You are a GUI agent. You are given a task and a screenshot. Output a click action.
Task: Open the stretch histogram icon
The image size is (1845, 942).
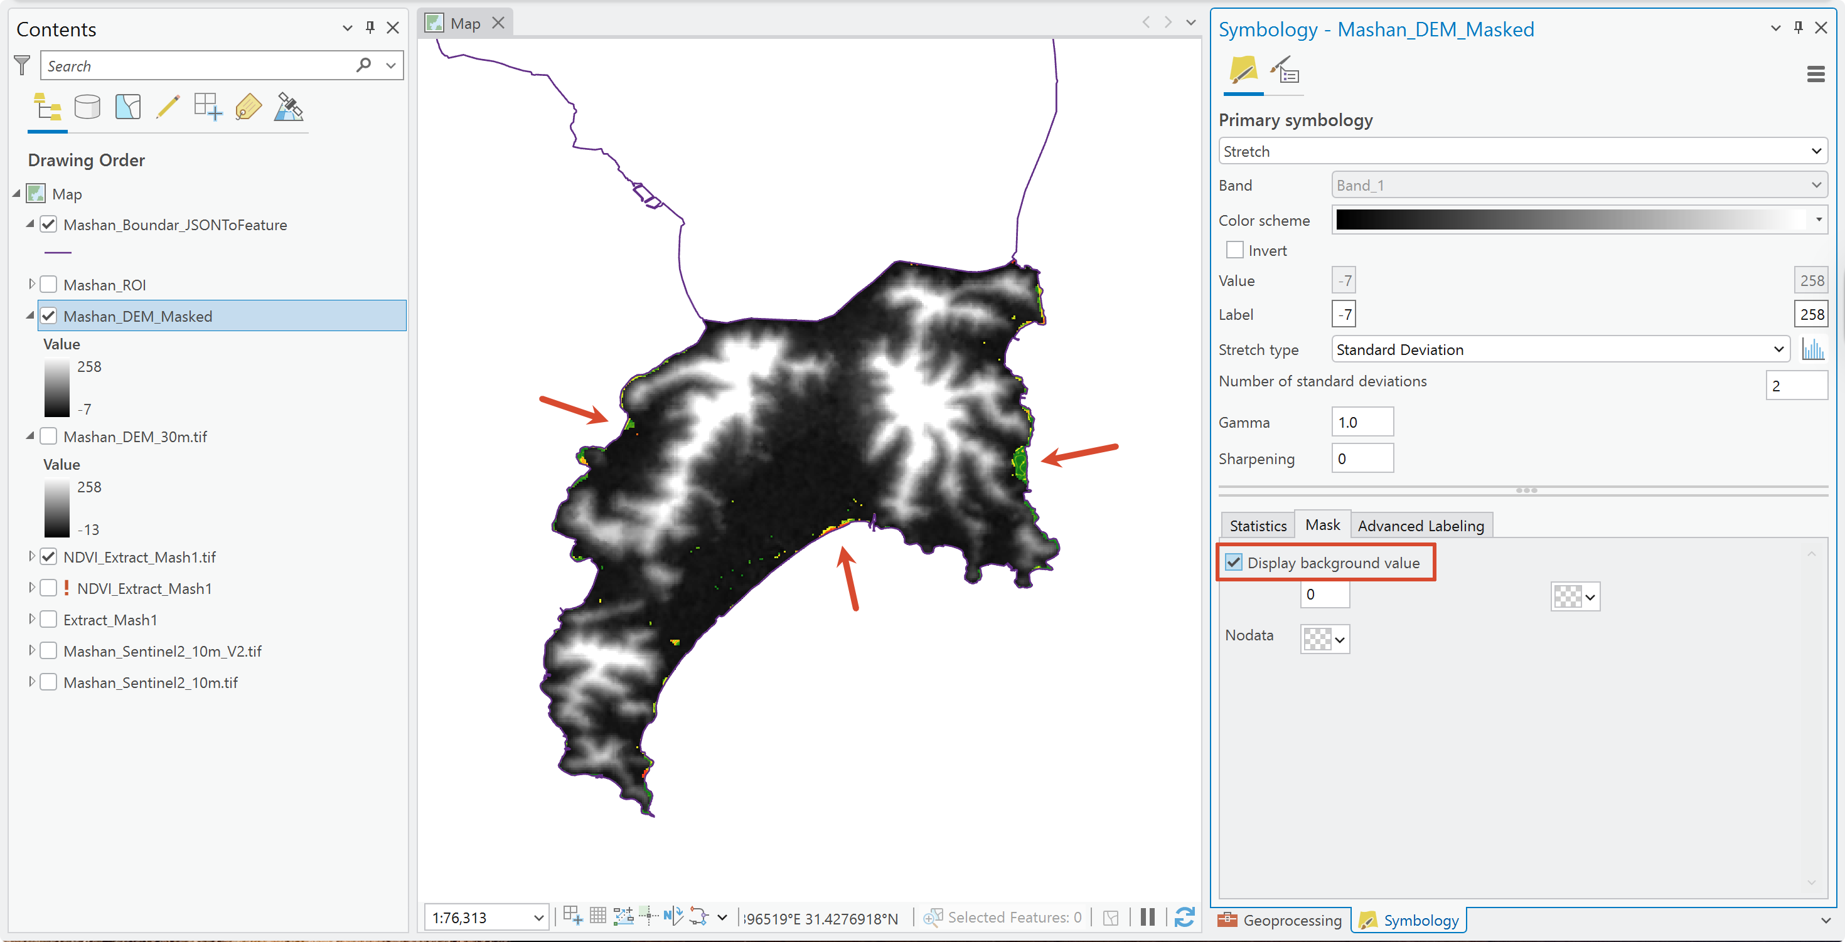(1813, 349)
